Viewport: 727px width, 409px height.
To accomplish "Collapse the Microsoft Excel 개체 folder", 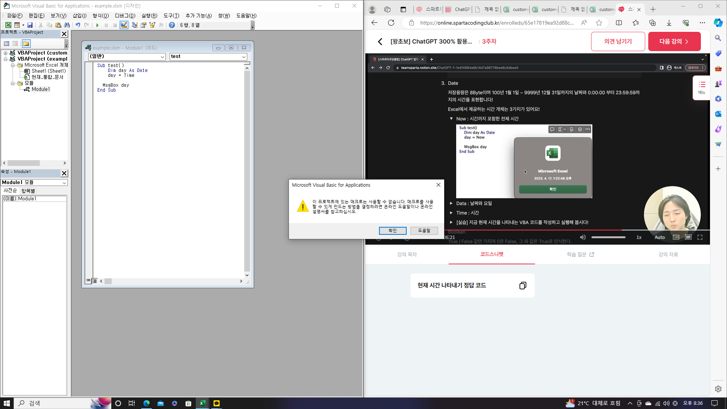I will [12, 65].
